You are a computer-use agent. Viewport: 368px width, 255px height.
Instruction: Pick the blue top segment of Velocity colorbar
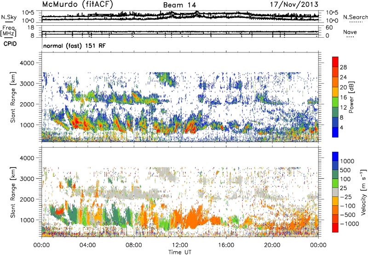(335, 156)
